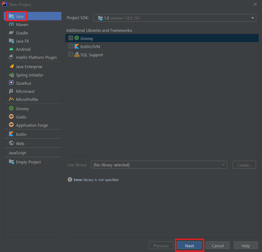Click the Spring Initializr leaf icon
262x252 pixels.
[11, 75]
